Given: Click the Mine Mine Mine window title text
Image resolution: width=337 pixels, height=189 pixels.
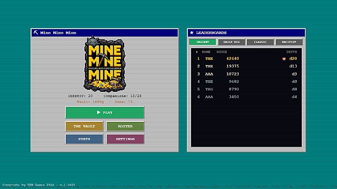Looking at the screenshot, I should click(x=58, y=33).
